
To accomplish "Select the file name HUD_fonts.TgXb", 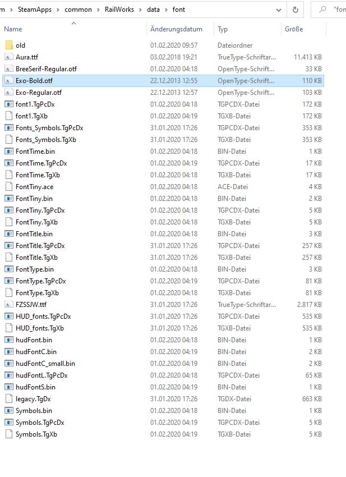I will point(40,328).
